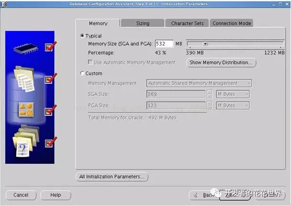
Task: Click the SGA Size input field
Action: (x=176, y=94)
